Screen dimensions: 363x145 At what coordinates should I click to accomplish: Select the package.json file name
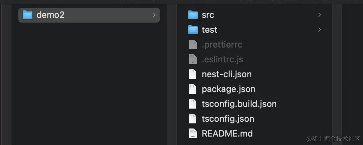(x=228, y=89)
